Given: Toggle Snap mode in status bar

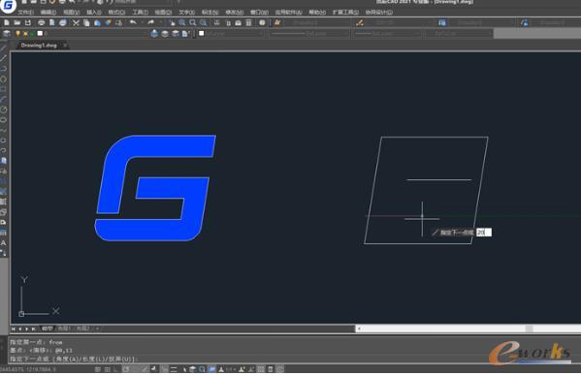Looking at the screenshot, I should click(97, 369).
